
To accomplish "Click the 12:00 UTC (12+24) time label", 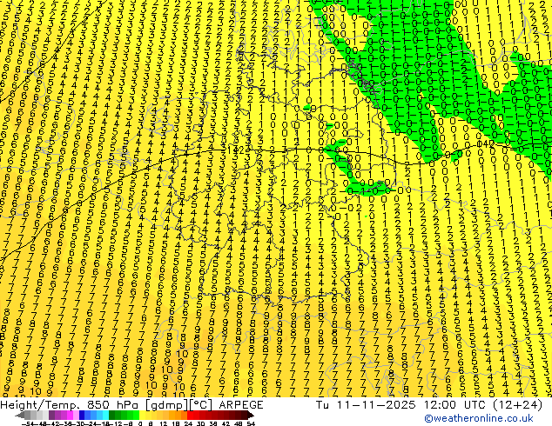I will 483,405.
